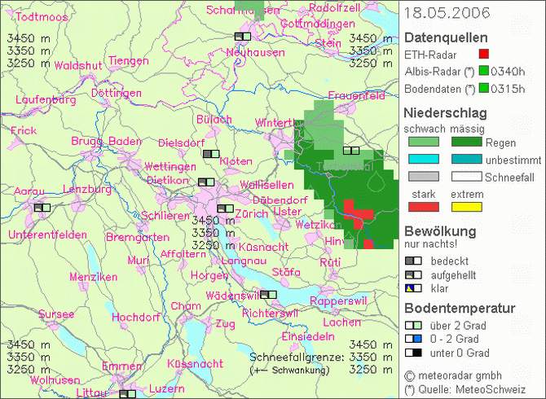Screen dimensions: 546x399
Task: Click the 'unter 0 Grad' temperature legend icon
Action: (x=413, y=353)
